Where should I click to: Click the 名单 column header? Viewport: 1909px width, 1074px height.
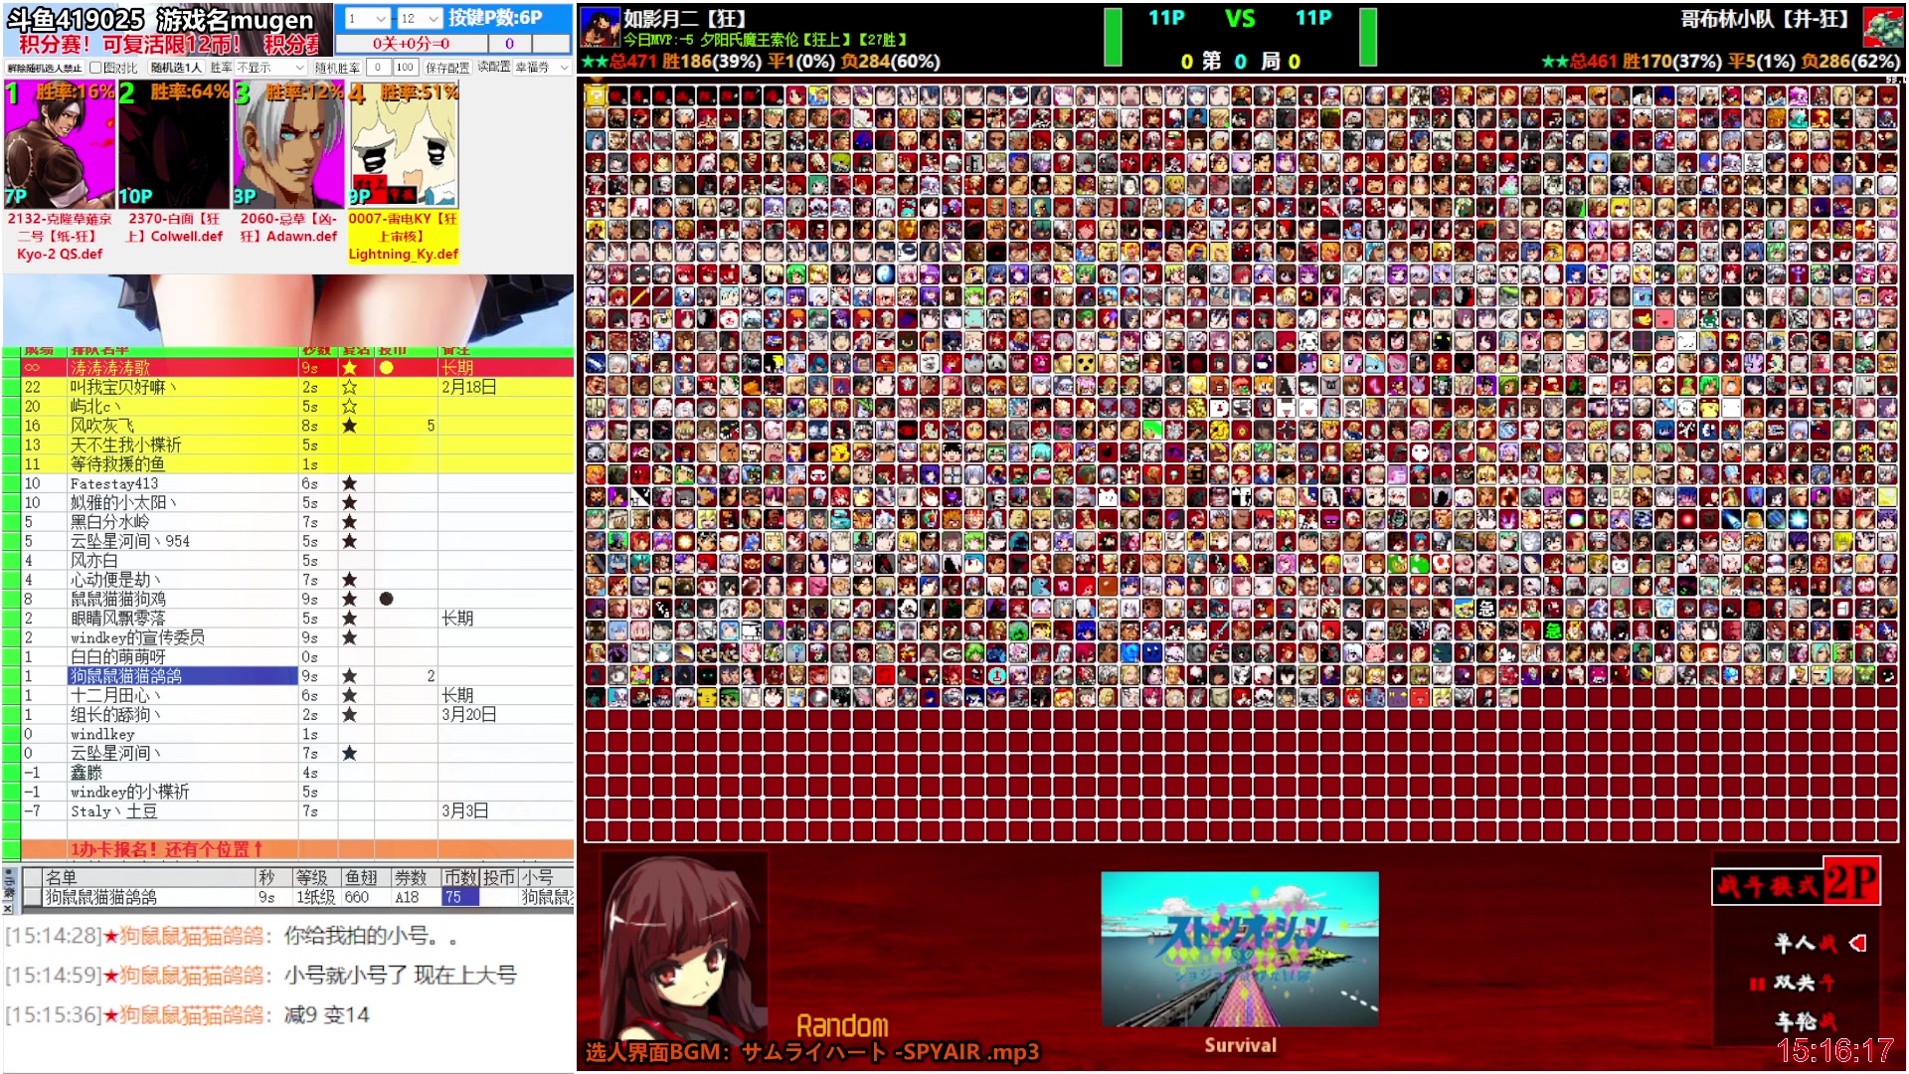(148, 877)
